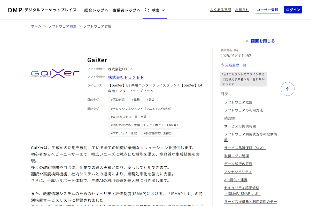Select #多言語対応（翻訳） tag
Screen dimensions: 310x206
159,133
